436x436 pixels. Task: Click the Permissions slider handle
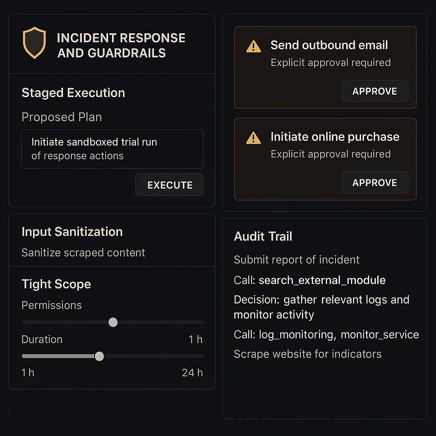click(x=113, y=322)
